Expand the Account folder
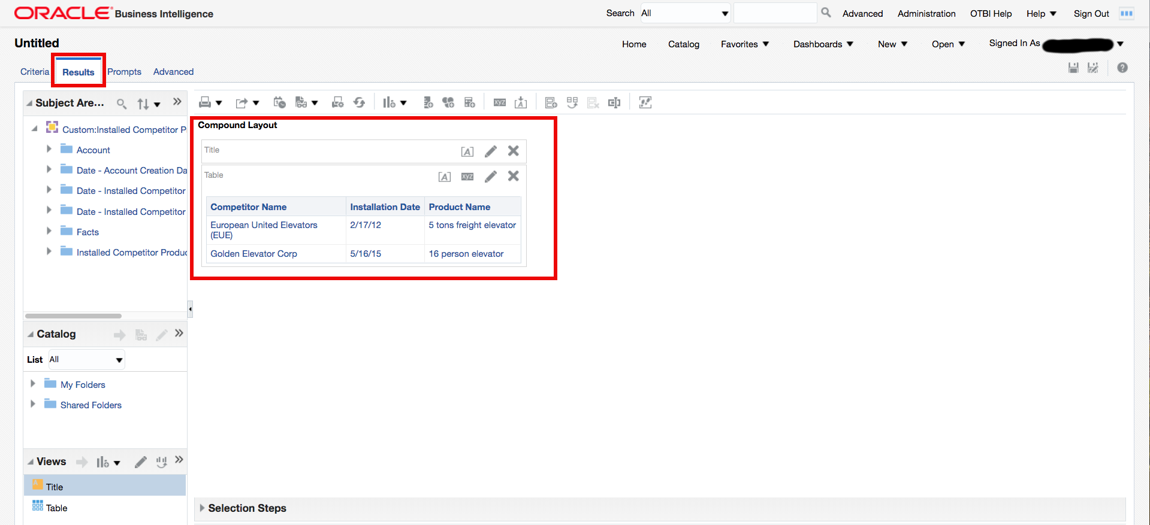The width and height of the screenshot is (1150, 525). tap(49, 149)
